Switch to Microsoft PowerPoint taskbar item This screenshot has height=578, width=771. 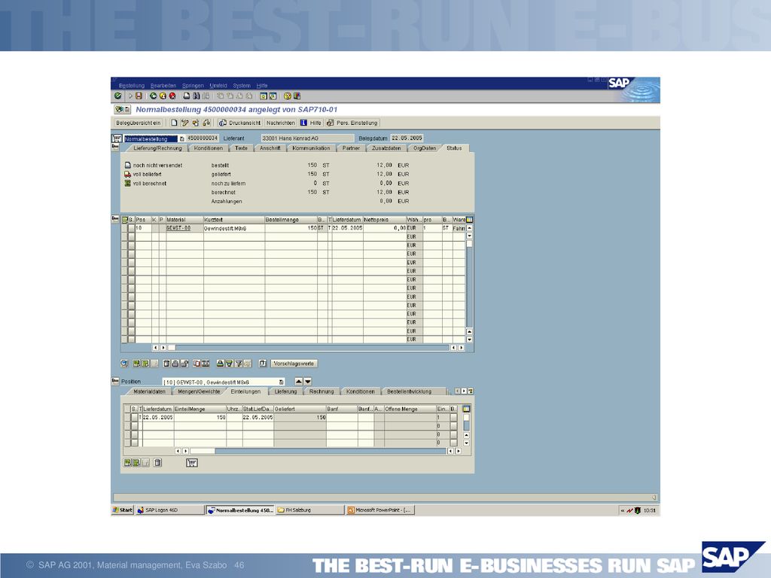[380, 510]
